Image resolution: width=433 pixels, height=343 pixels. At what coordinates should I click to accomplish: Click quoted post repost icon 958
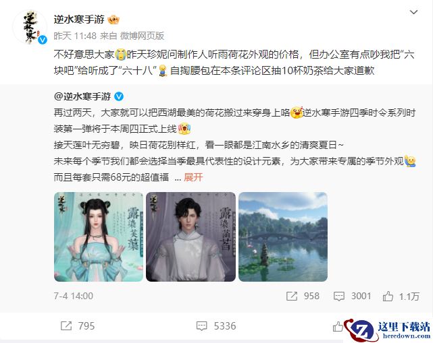point(292,296)
